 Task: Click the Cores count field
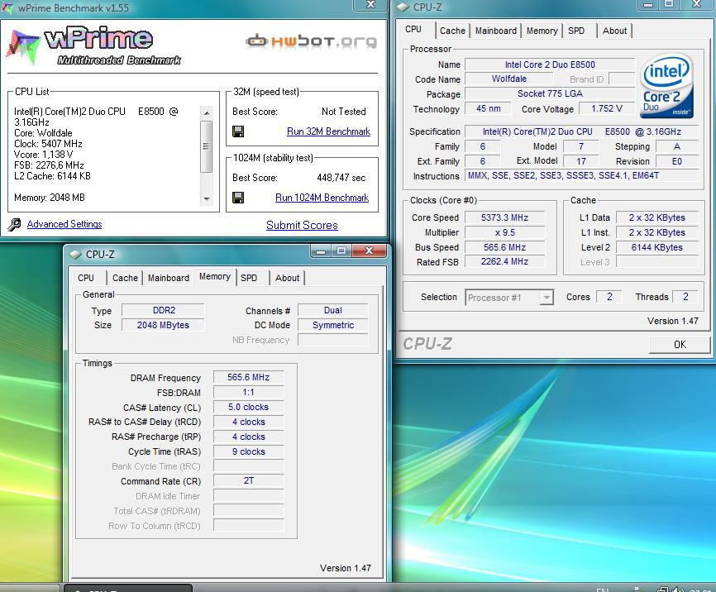click(609, 297)
